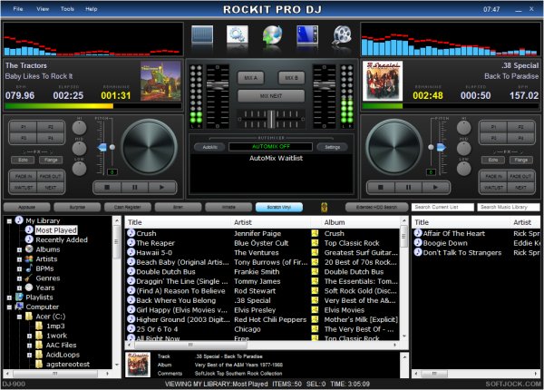
Task: Play the right deck
Action: 435,188
